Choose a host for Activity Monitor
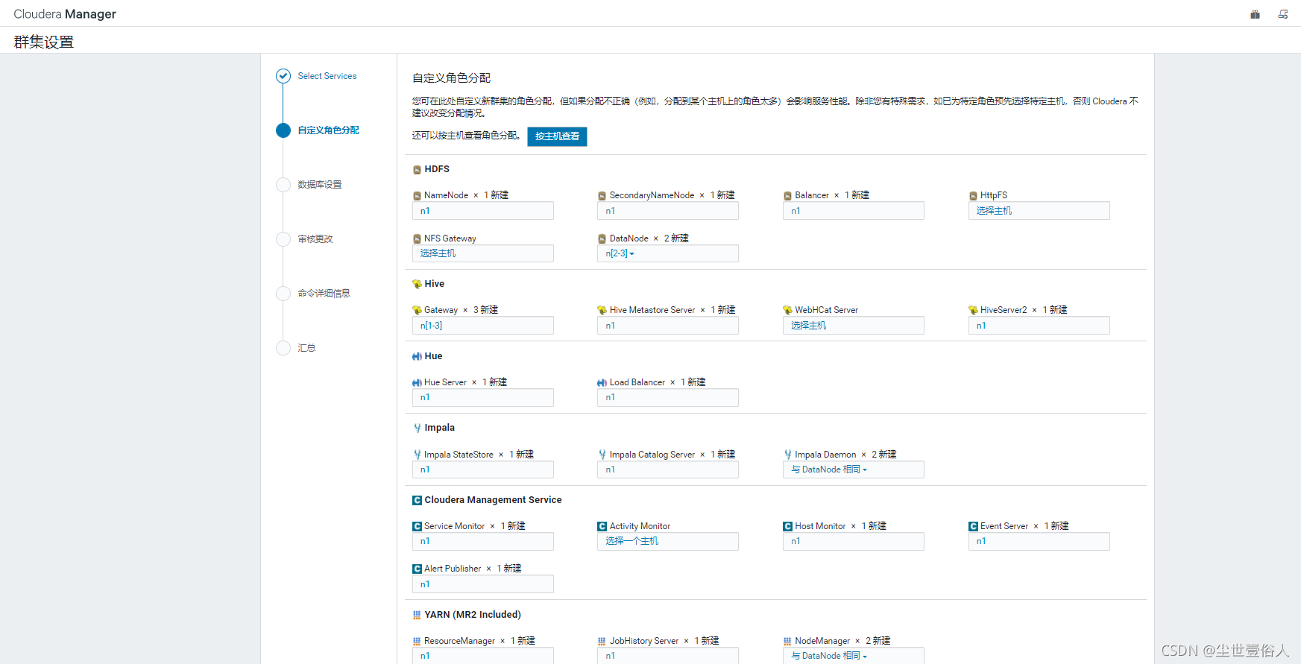1301x664 pixels. 668,541
